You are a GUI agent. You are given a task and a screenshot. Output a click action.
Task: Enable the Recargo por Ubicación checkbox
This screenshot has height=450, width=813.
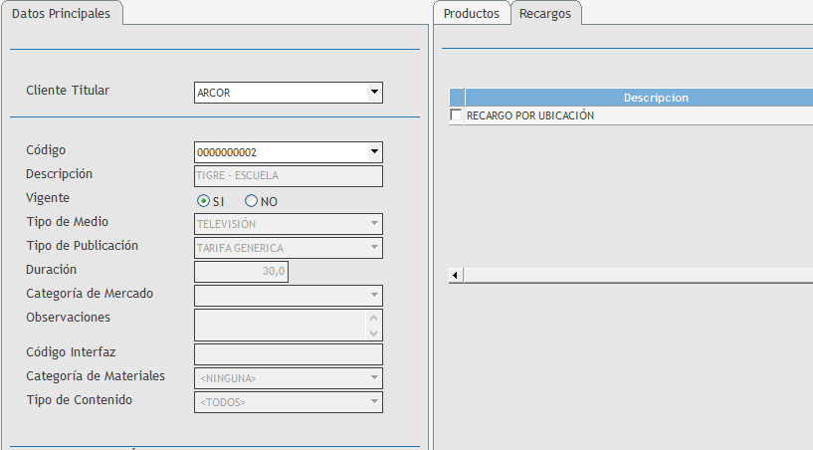point(457,115)
